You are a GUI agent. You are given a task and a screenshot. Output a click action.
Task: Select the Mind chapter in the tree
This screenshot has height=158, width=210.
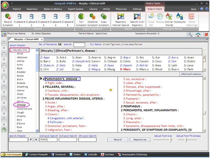click(20, 54)
